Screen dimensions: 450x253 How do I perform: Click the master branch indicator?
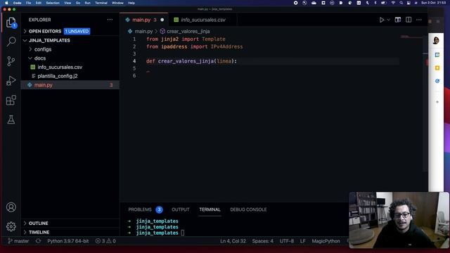(x=18, y=241)
